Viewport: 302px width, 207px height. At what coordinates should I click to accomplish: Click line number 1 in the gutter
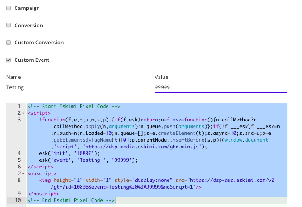coord(19,106)
